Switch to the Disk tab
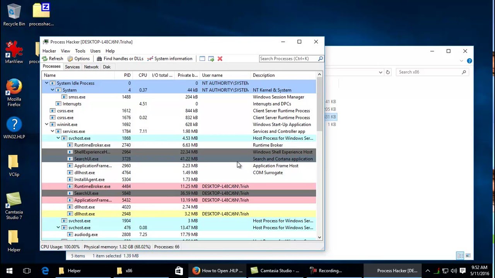The width and height of the screenshot is (495, 278). [x=107, y=67]
